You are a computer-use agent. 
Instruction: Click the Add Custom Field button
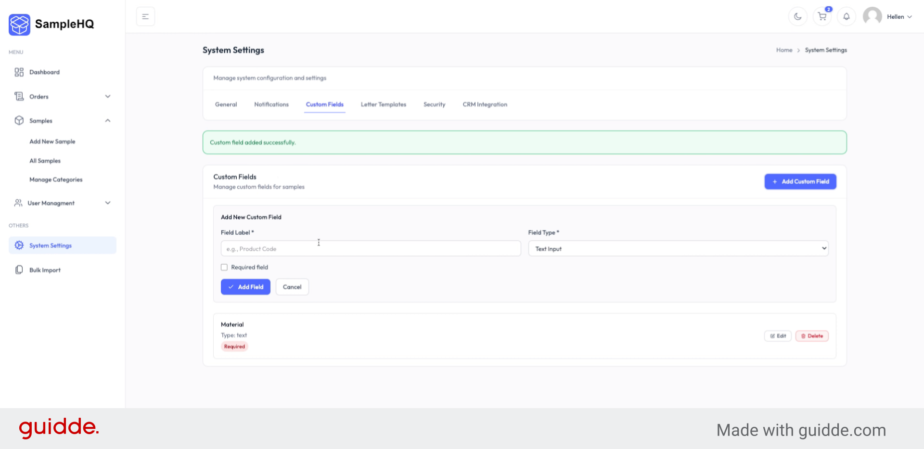point(800,181)
